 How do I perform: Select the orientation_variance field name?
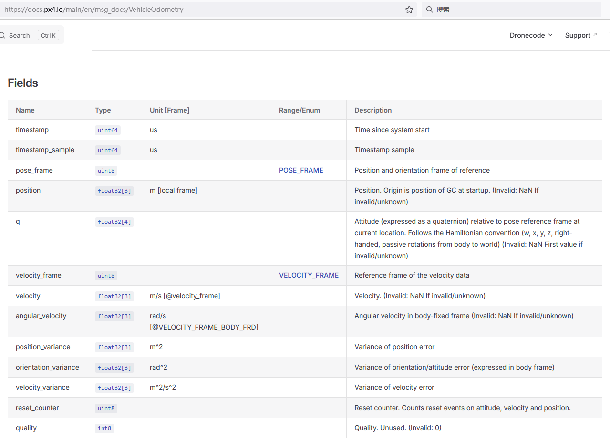click(x=47, y=367)
